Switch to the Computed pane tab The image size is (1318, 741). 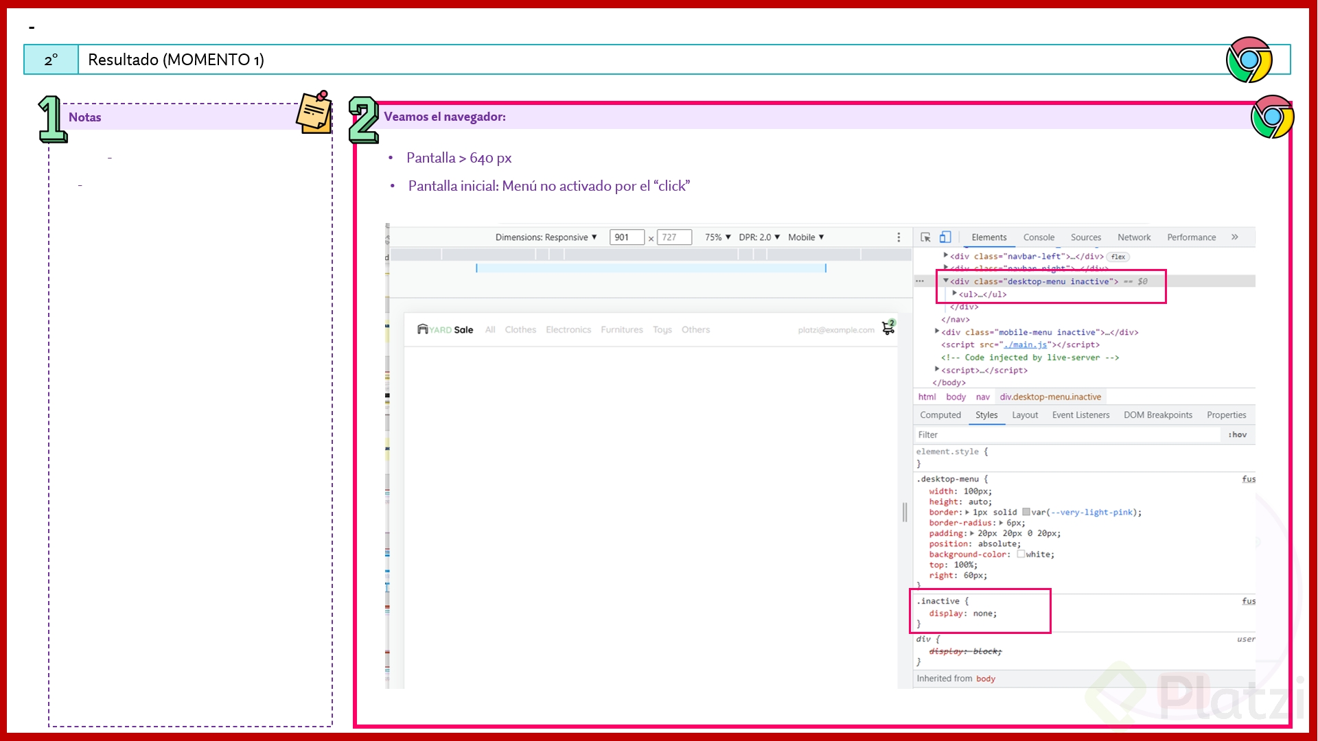coord(940,415)
